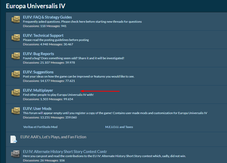Click the envelope icon next to EUIV: Technical Support
Screen dimensions: 227x163
point(16,38)
